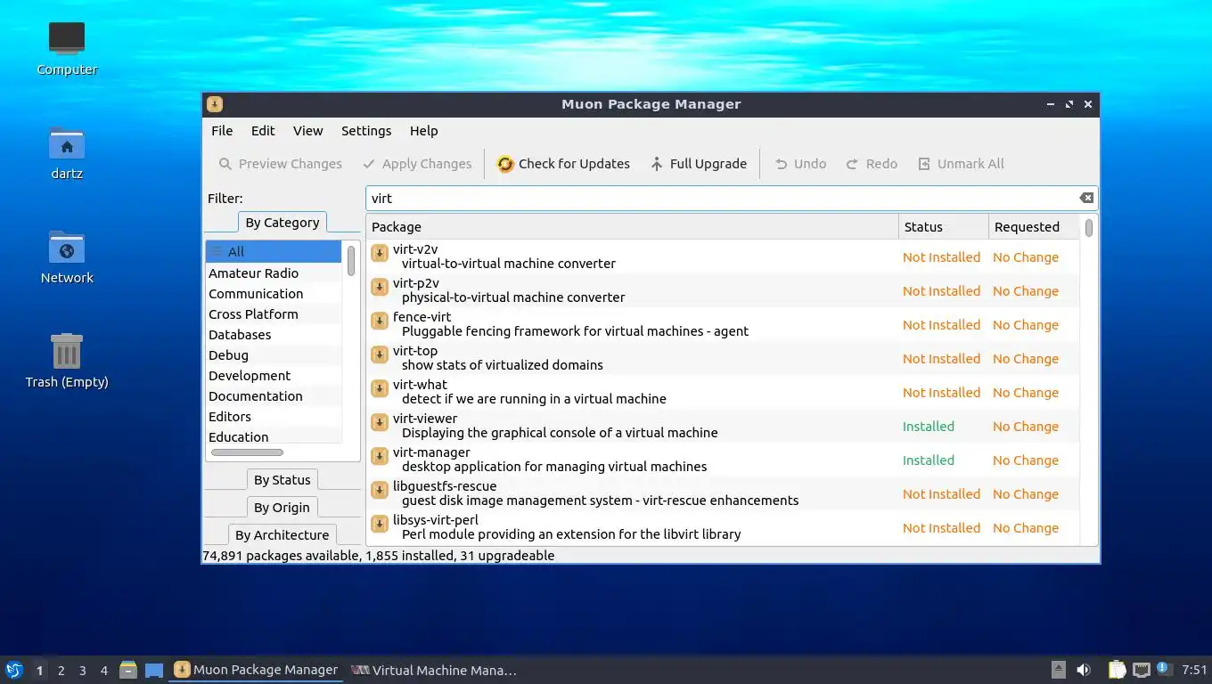Screen dimensions: 1212x684
Task: Select the Amateur Radio category
Action: pos(274,273)
